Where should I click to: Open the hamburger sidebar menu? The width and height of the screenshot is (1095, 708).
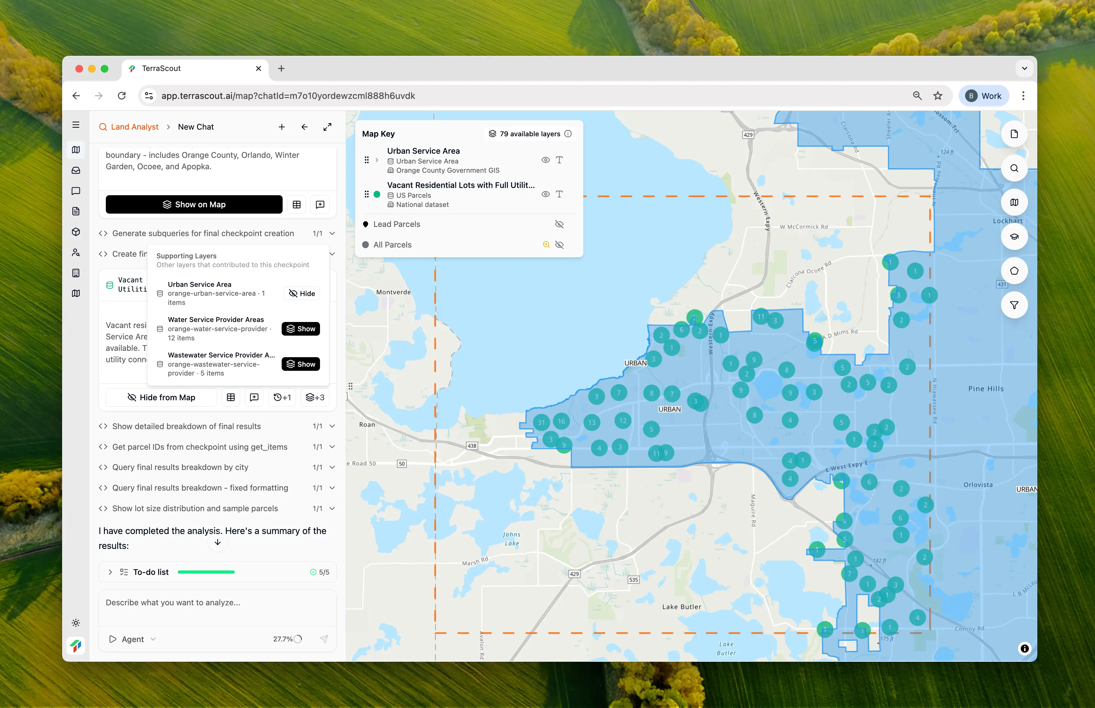(76, 125)
